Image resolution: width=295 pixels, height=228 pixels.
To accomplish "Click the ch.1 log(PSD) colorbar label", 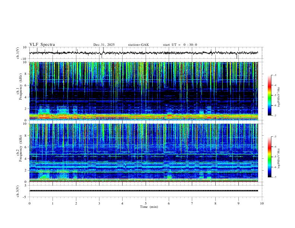I will tap(279, 97).
